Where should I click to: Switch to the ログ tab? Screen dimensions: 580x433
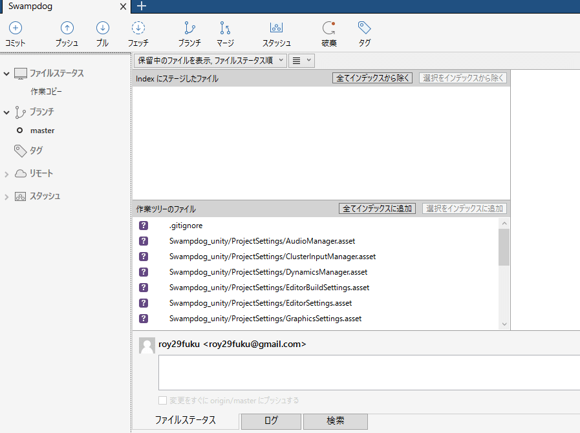click(x=271, y=421)
